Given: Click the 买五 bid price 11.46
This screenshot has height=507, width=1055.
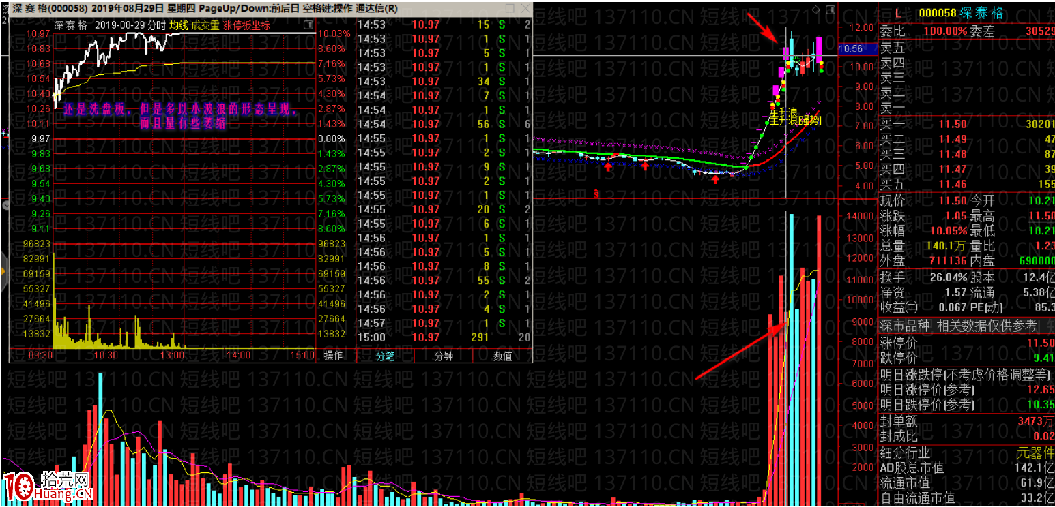Looking at the screenshot, I should pyautogui.click(x=953, y=184).
